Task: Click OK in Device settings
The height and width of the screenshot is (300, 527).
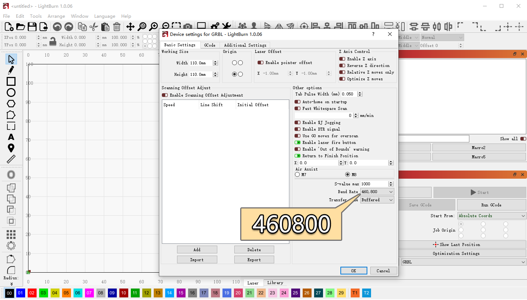Action: (x=354, y=271)
